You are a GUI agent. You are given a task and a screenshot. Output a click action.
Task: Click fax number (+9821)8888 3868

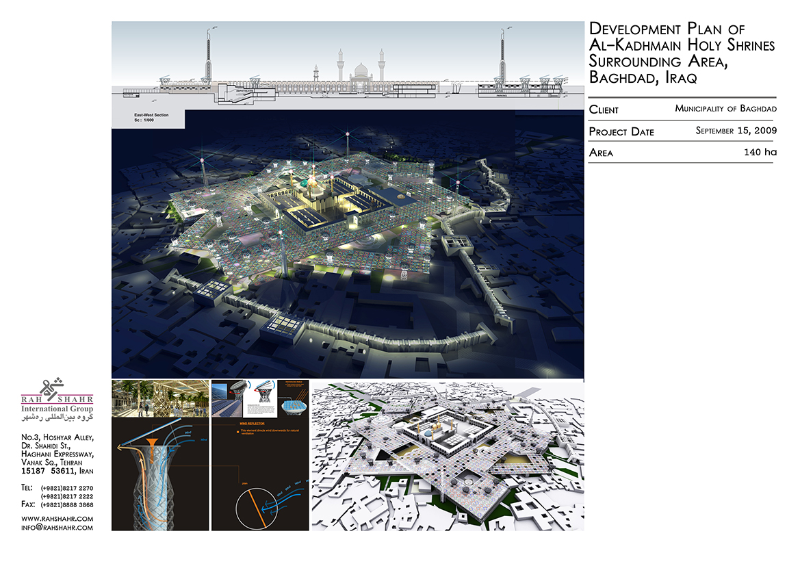point(67,505)
